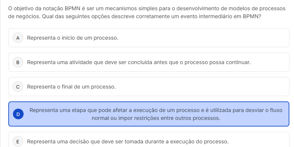This screenshot has width=294, height=147.
Task: Select answer "Representa o início de um processo"
Action: [x=72, y=38]
